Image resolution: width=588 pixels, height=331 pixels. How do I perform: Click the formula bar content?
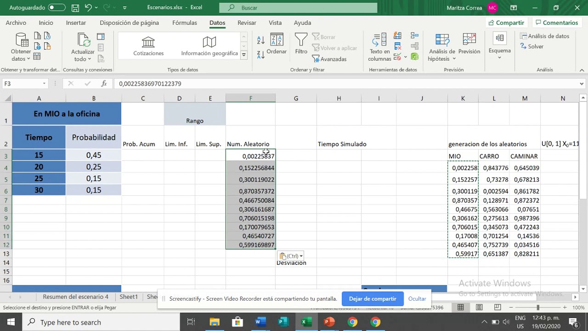(345, 84)
